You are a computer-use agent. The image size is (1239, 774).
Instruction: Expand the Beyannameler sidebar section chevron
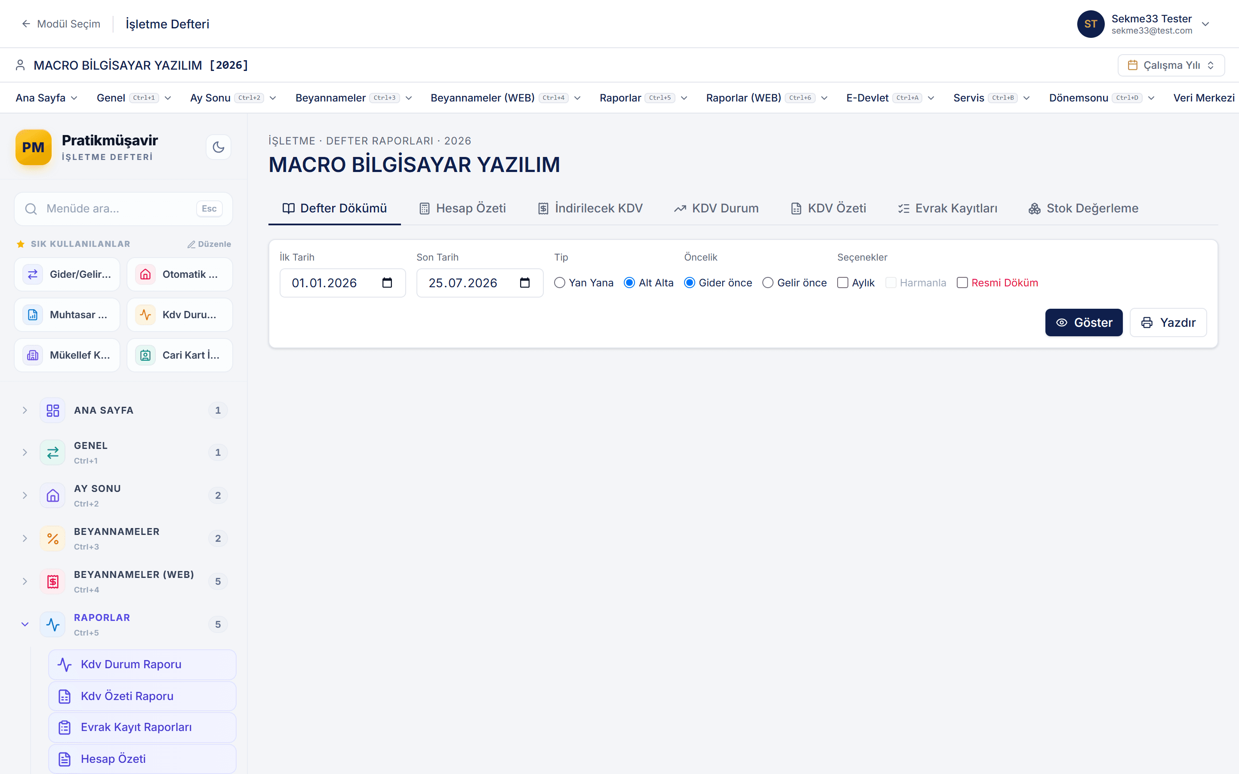tap(25, 538)
